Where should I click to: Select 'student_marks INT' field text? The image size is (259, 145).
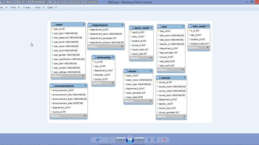pos(200,44)
